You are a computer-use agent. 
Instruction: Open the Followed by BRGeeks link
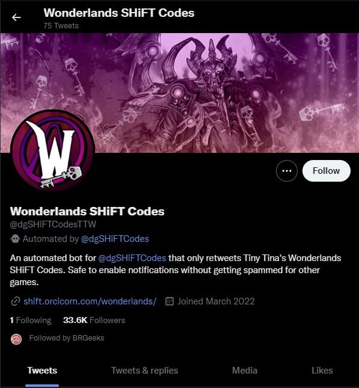click(67, 338)
